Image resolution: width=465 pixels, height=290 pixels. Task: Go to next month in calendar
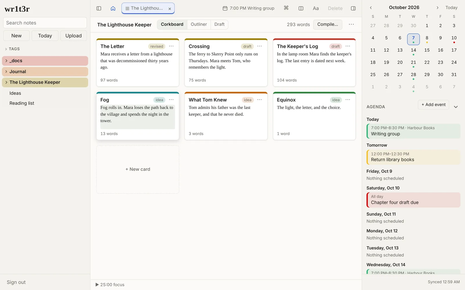437,8
